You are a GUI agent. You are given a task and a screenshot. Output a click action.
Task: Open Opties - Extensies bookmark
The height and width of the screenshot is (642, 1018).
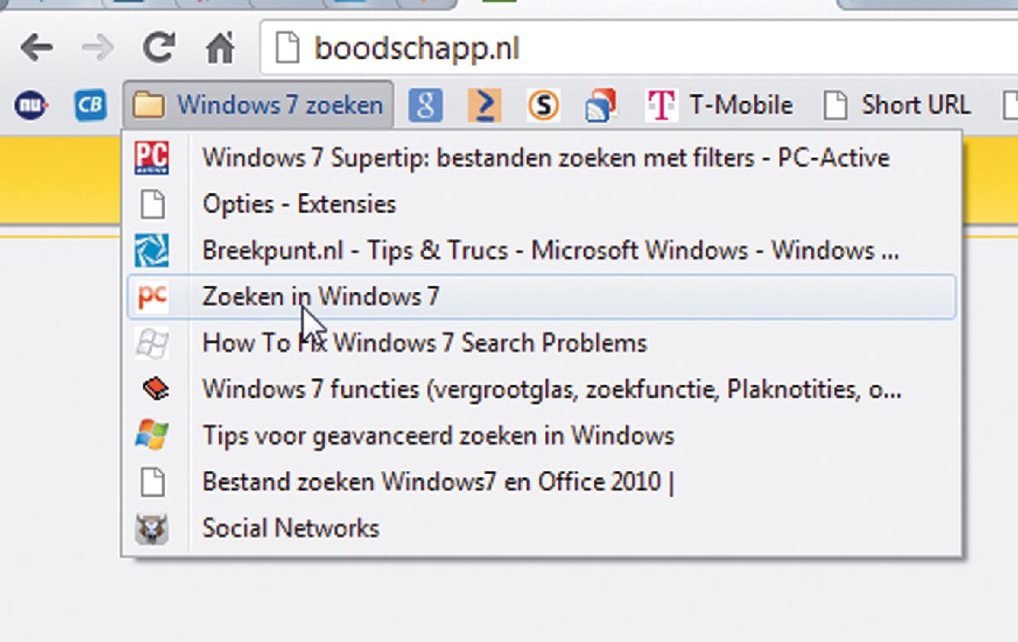click(x=299, y=205)
